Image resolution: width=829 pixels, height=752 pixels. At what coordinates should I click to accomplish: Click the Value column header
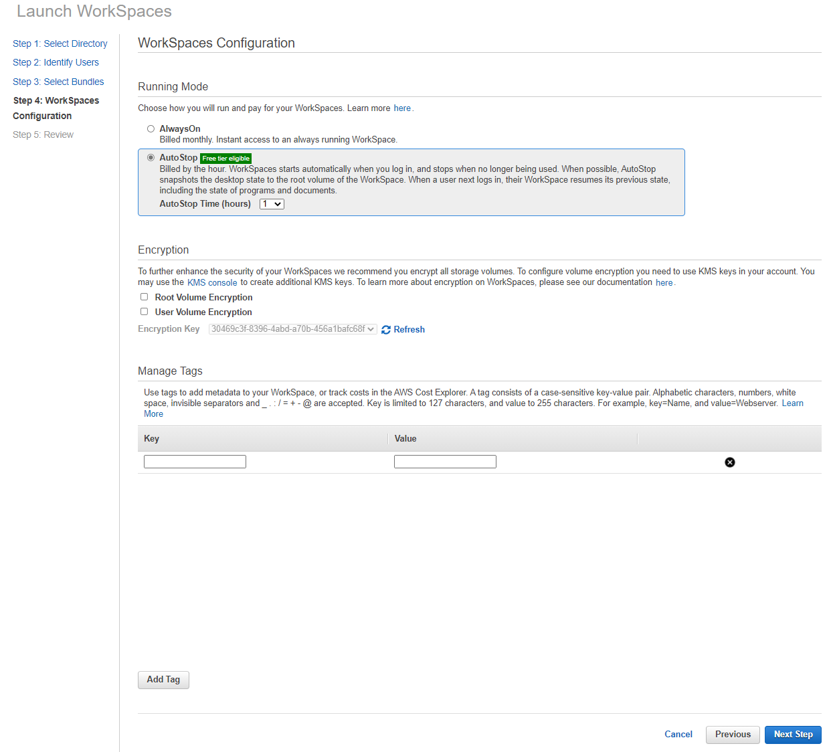(513, 439)
